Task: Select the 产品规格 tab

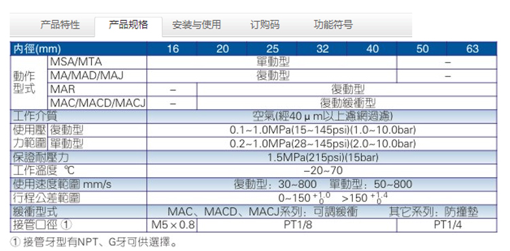Action: 128,25
